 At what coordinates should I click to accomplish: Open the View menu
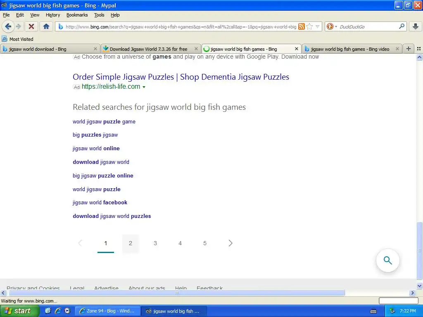coord(35,15)
